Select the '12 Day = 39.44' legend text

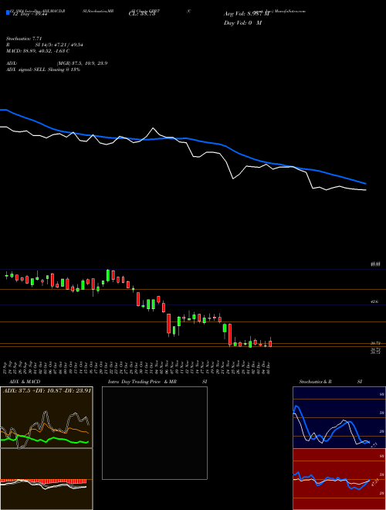29,15
